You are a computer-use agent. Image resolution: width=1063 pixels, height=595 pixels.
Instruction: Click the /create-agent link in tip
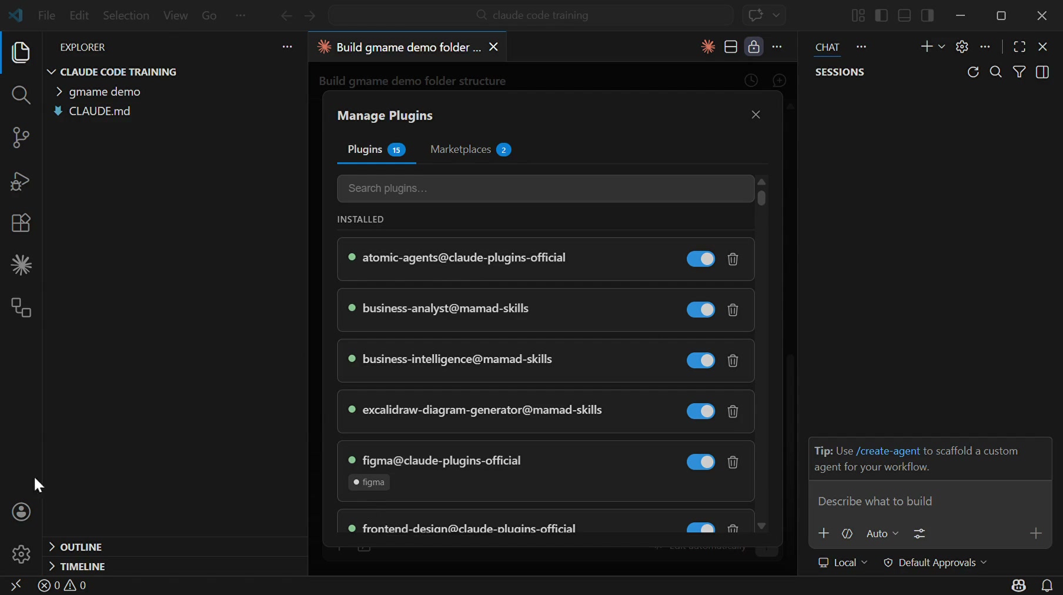pos(888,451)
